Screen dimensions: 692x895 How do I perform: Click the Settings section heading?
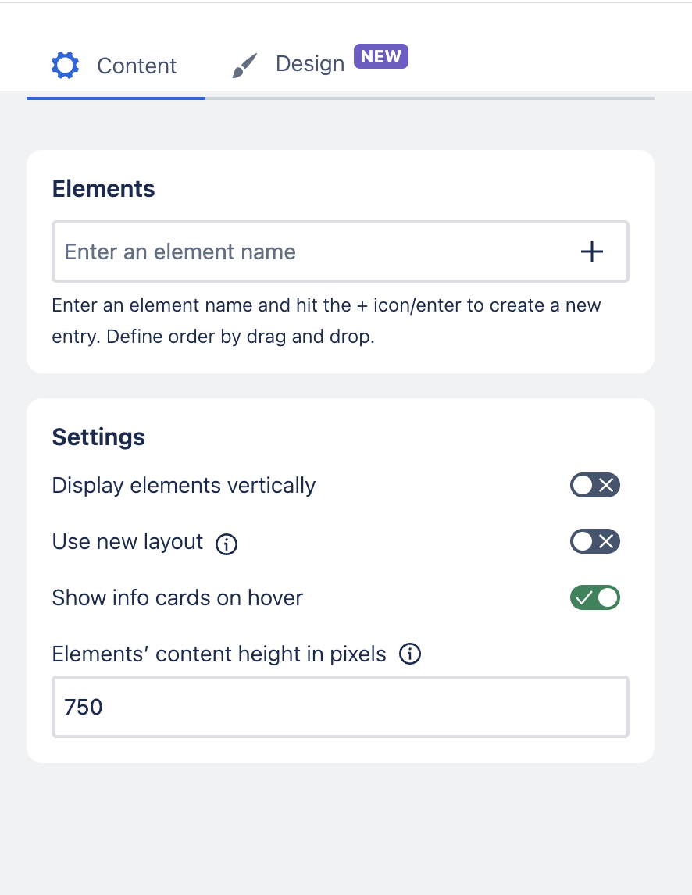pyautogui.click(x=98, y=437)
